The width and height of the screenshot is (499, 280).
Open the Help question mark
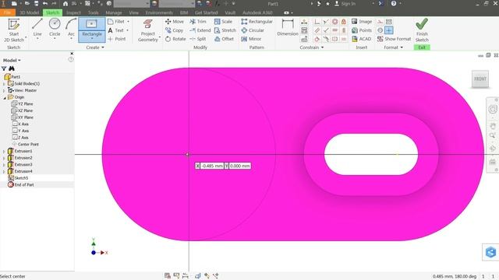(x=394, y=3)
